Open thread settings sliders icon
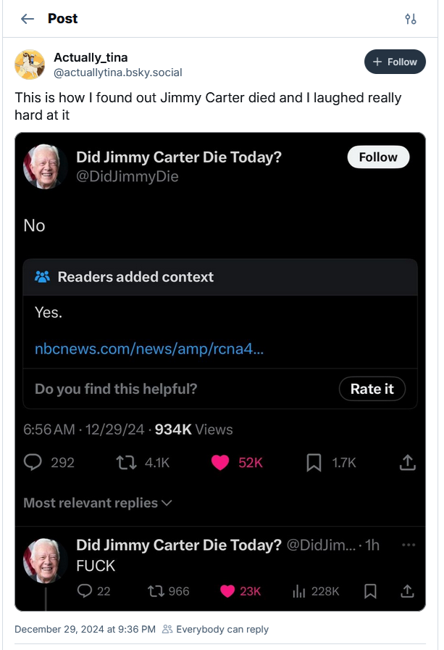Screen dimensions: 444x650 [x=411, y=19]
